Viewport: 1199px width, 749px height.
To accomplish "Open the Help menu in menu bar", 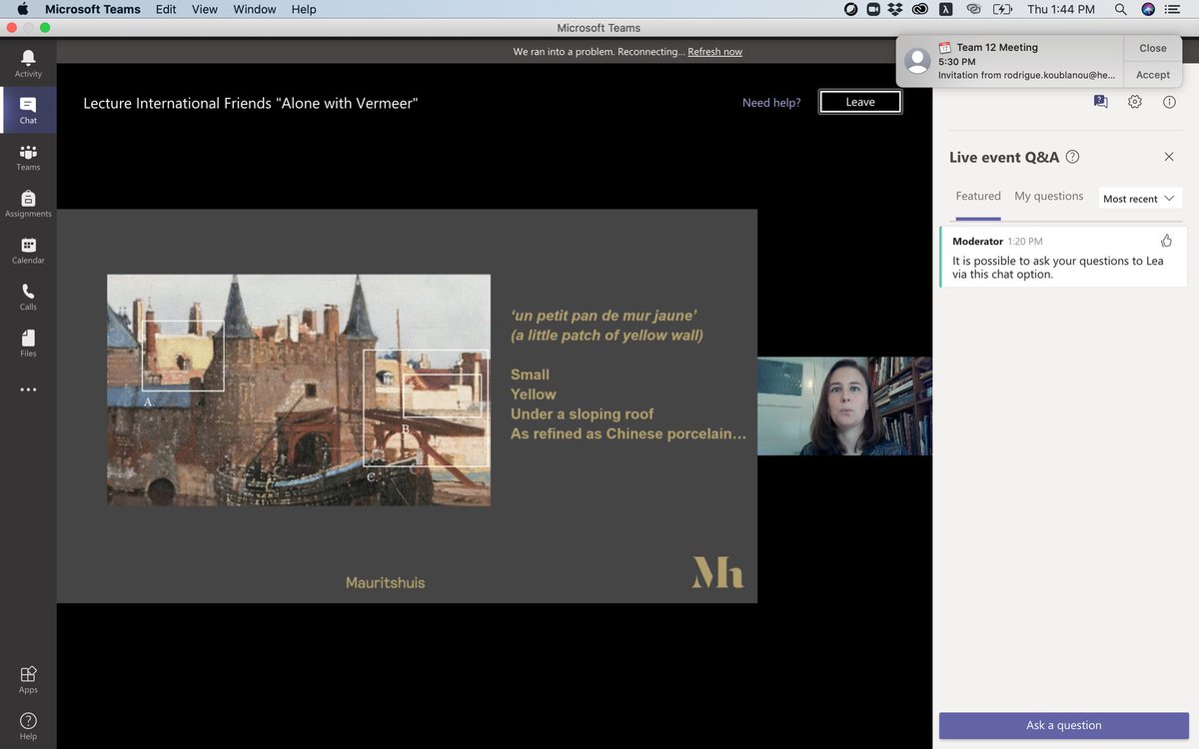I will coord(304,9).
